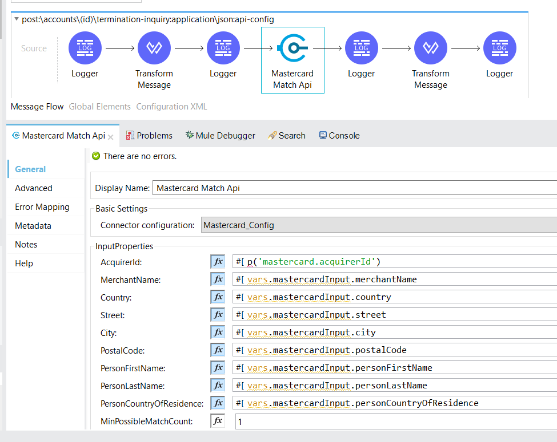Open the Help section
The height and width of the screenshot is (442, 557).
[x=46, y=263]
